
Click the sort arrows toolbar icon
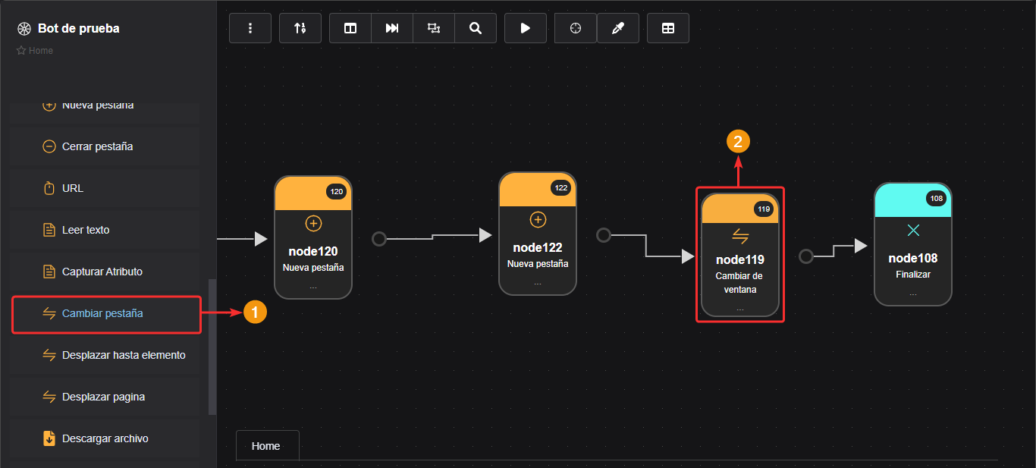300,28
